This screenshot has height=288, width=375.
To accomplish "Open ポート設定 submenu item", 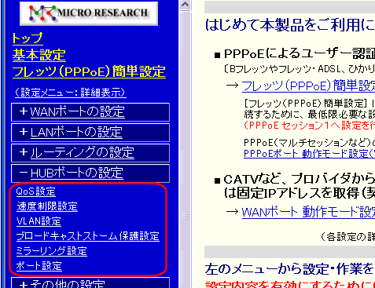I will pos(39,266).
